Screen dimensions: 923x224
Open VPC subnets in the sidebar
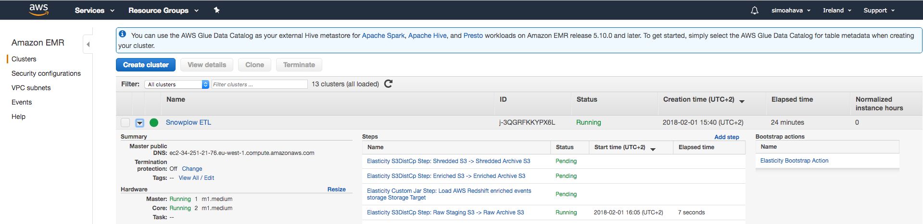[x=31, y=88]
